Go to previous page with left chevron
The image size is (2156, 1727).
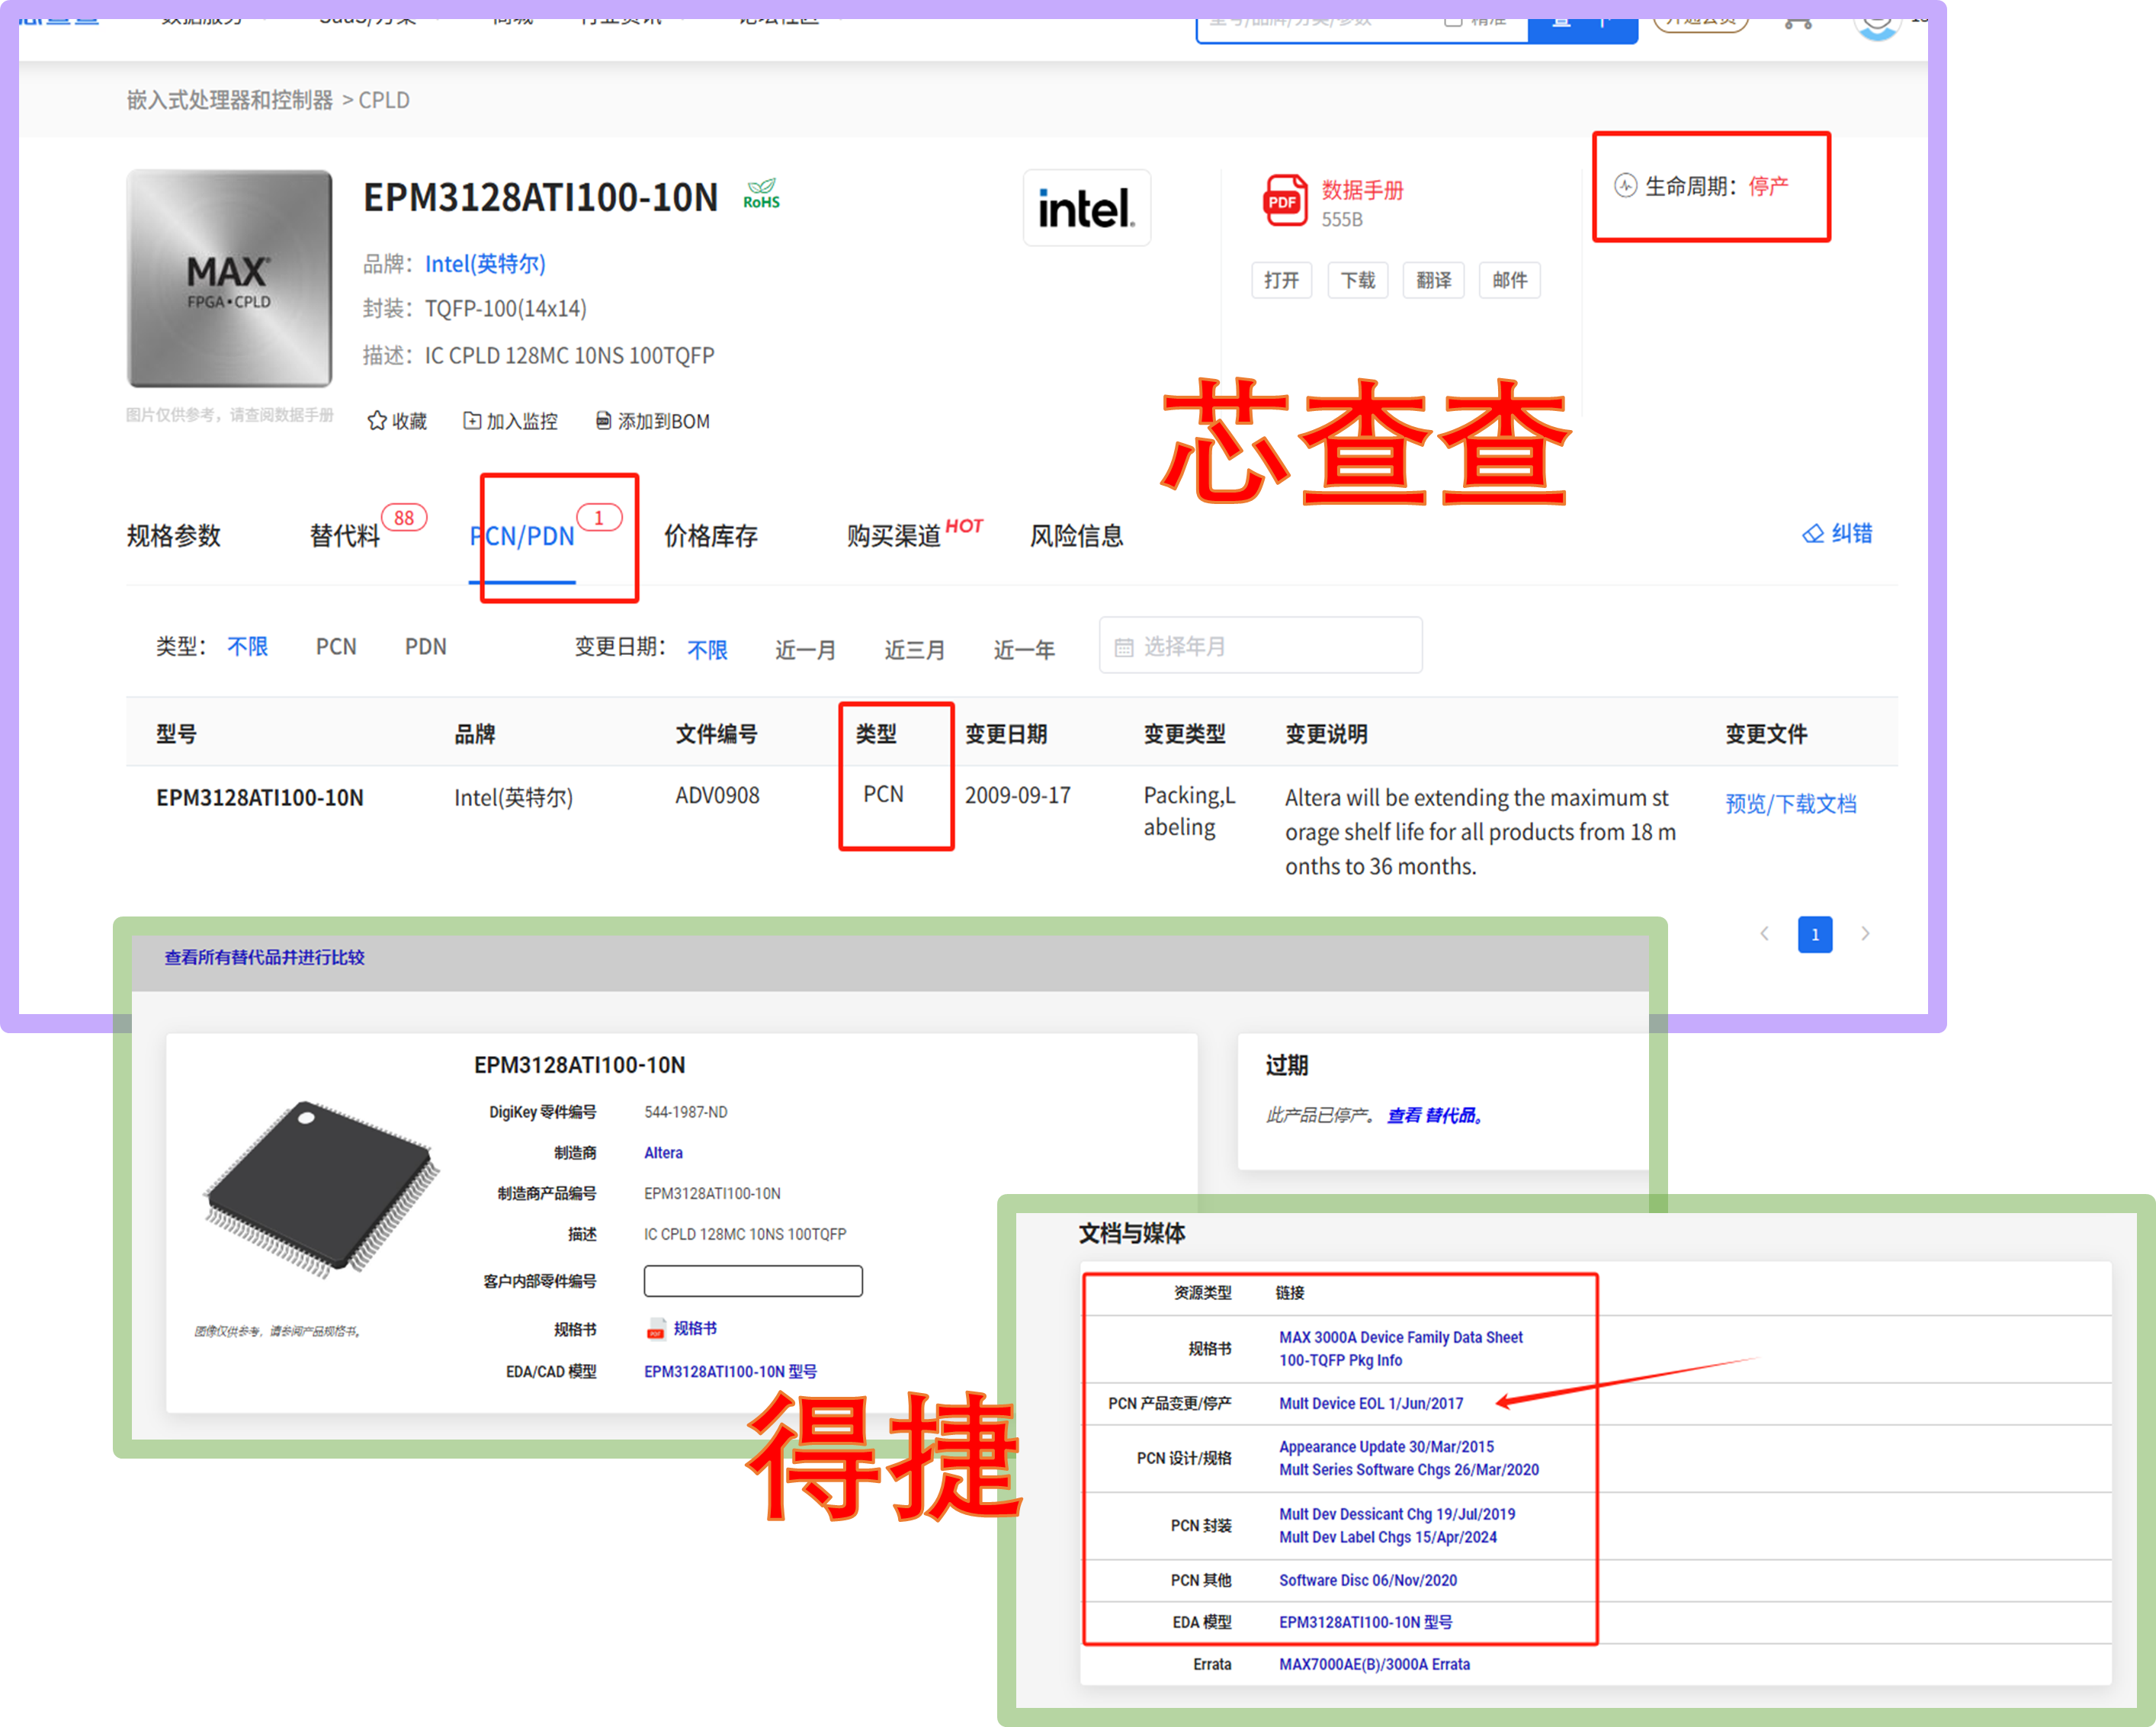[1764, 934]
